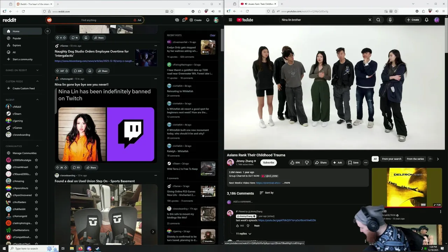Screen dimensions: 448x252
Task: Save the YouTube video to playlist
Action: coord(353,162)
